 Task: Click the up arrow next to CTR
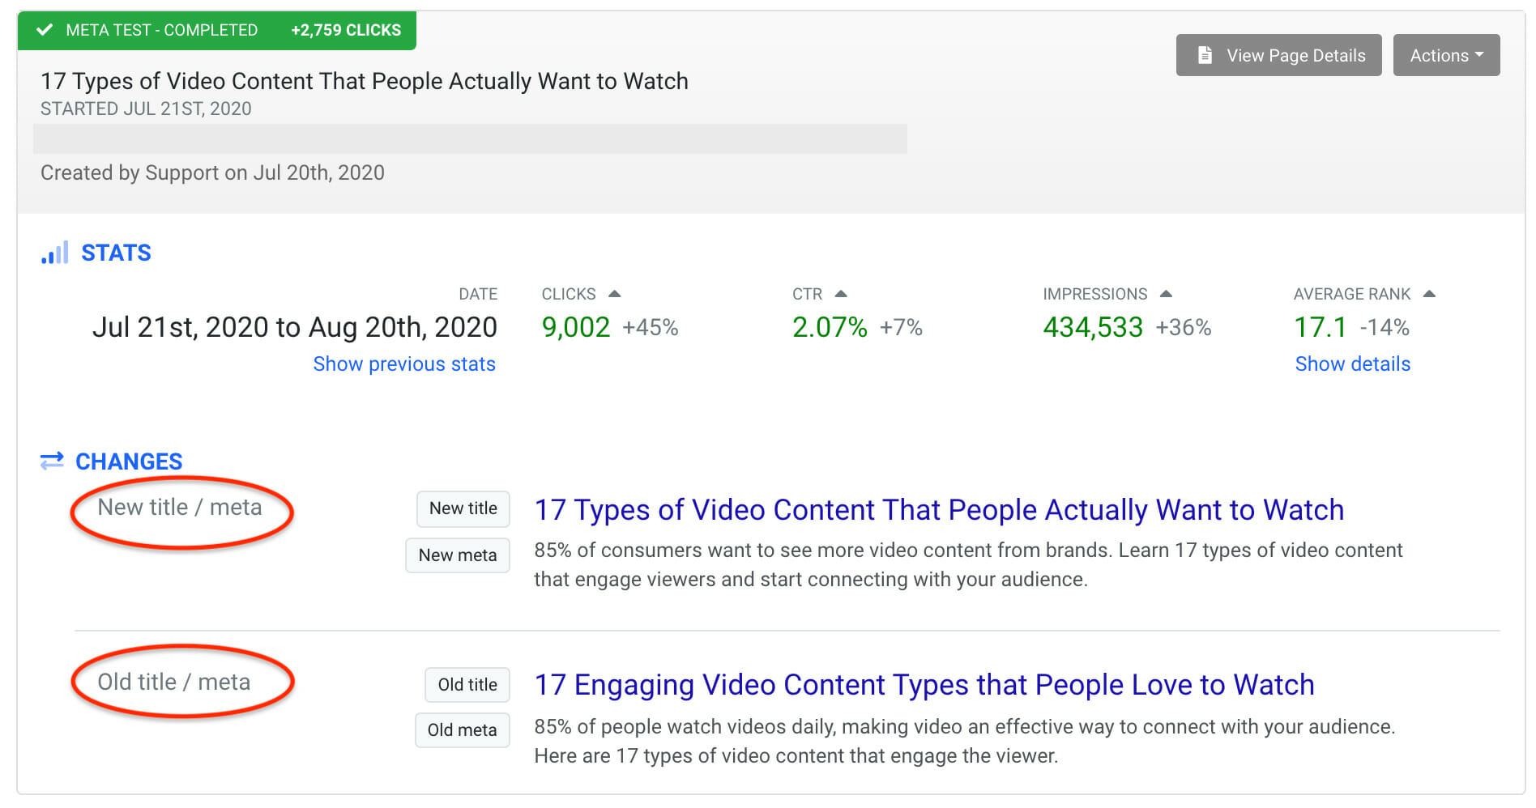[840, 294]
